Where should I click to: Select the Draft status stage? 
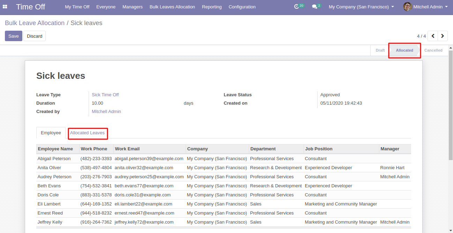(380, 50)
